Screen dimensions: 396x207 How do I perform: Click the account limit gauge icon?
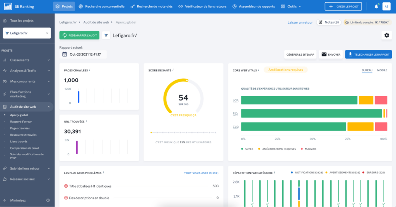click(347, 22)
